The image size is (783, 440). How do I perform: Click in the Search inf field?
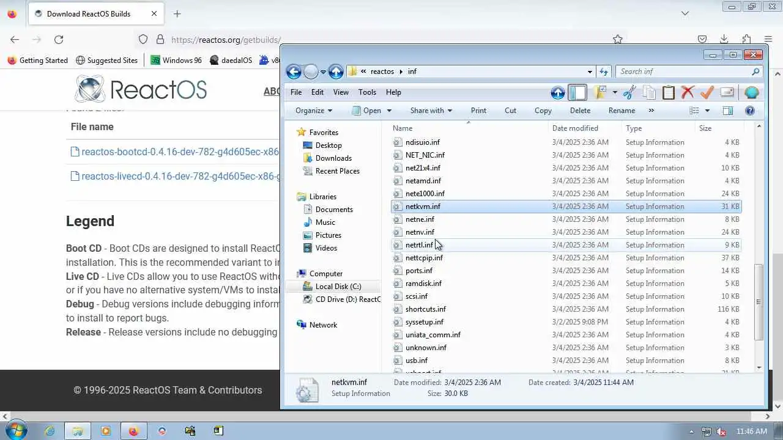[683, 71]
